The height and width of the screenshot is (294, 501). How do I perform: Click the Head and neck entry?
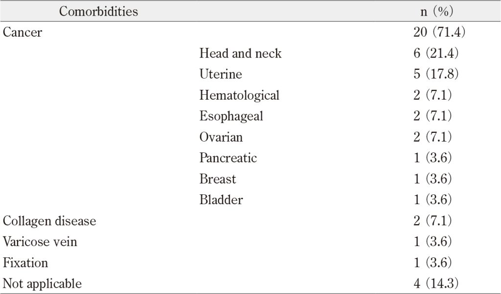240,53
